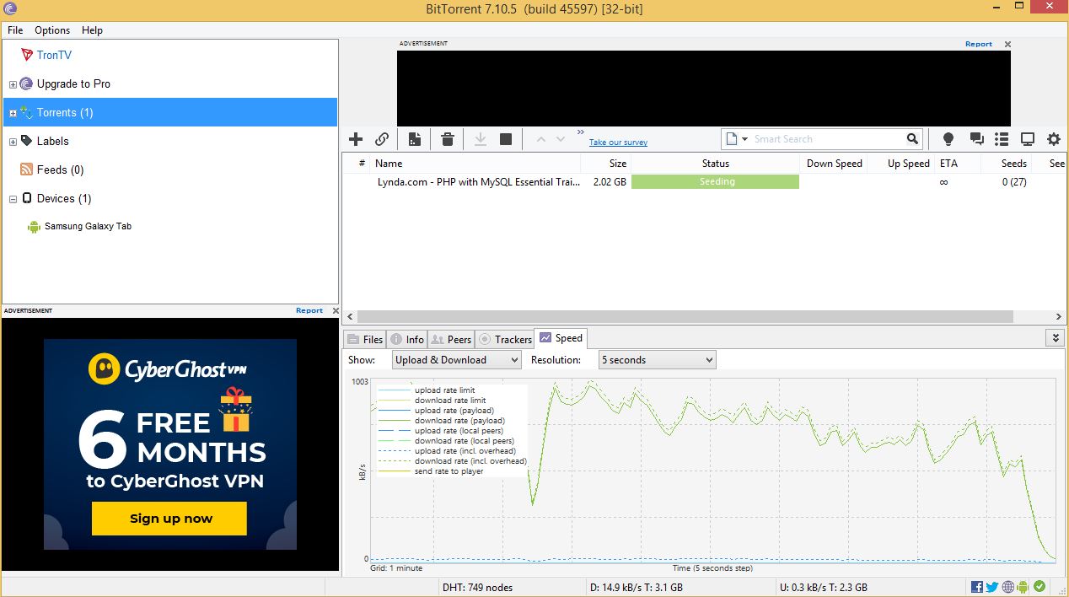The image size is (1069, 597).
Task: Click the Seeding status progress bar
Action: [715, 182]
